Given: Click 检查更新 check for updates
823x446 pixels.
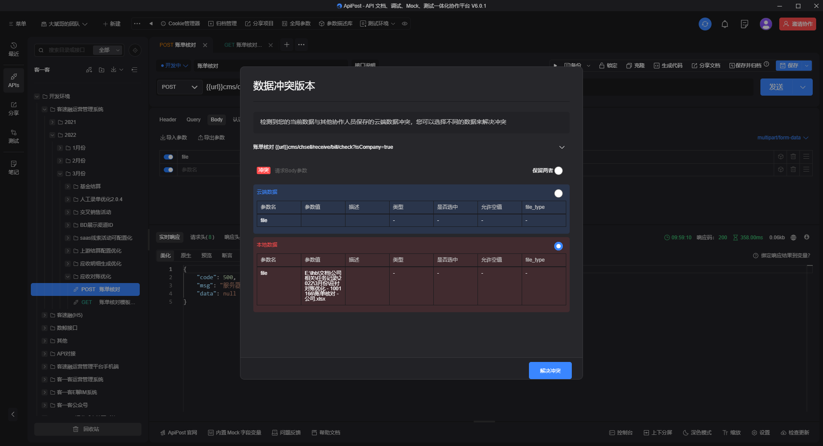Looking at the screenshot, I should 795,433.
